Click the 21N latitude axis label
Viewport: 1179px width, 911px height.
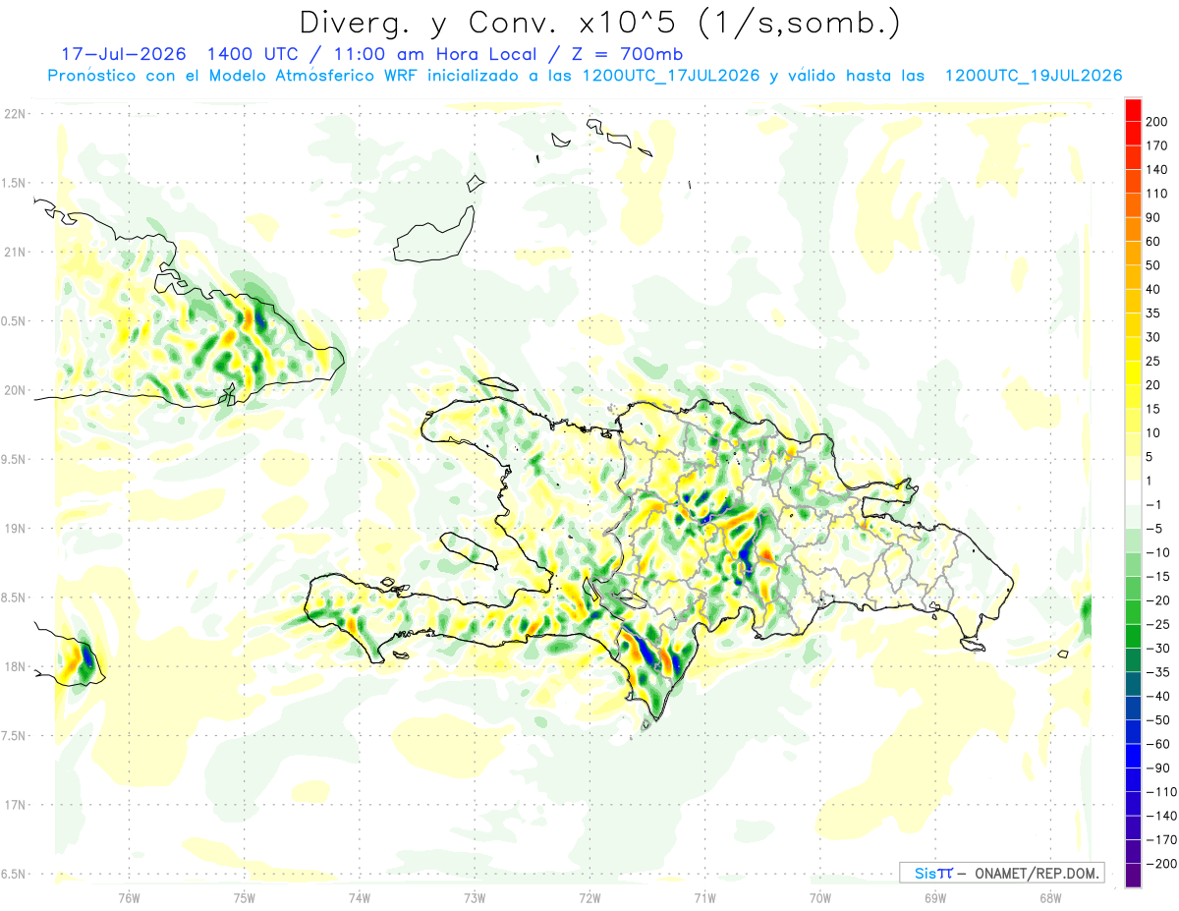[x=16, y=253]
